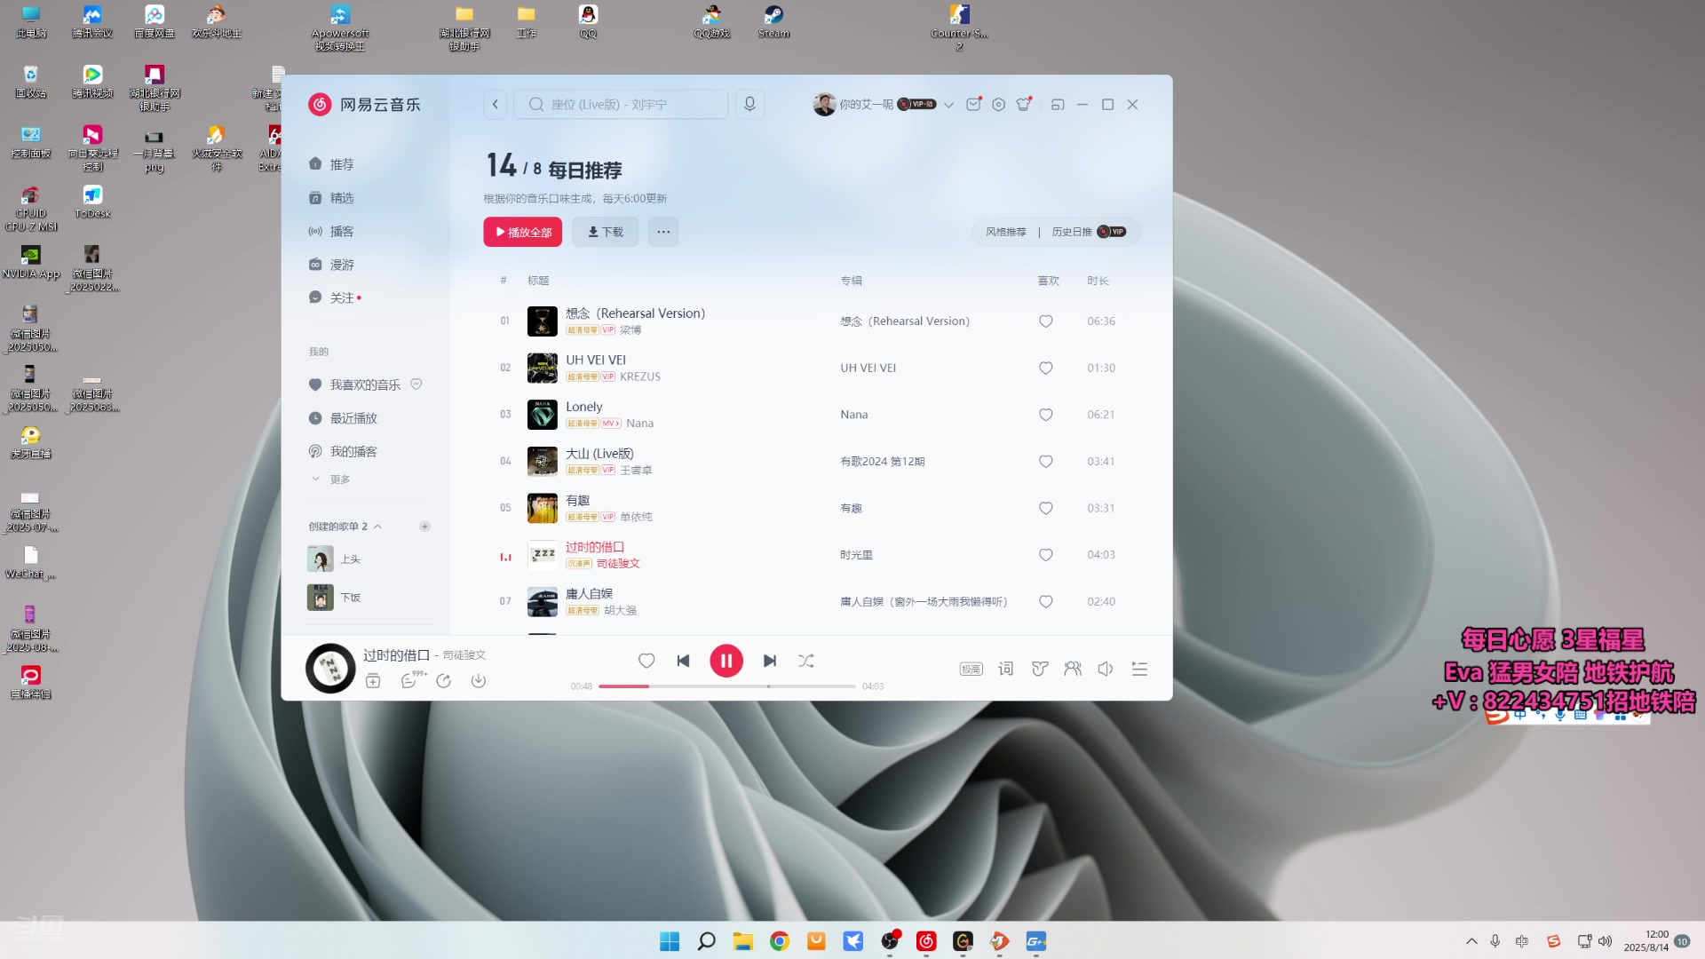Viewport: 1705px width, 959px height.
Task: Open the more options ellipsis button
Action: coord(663,232)
